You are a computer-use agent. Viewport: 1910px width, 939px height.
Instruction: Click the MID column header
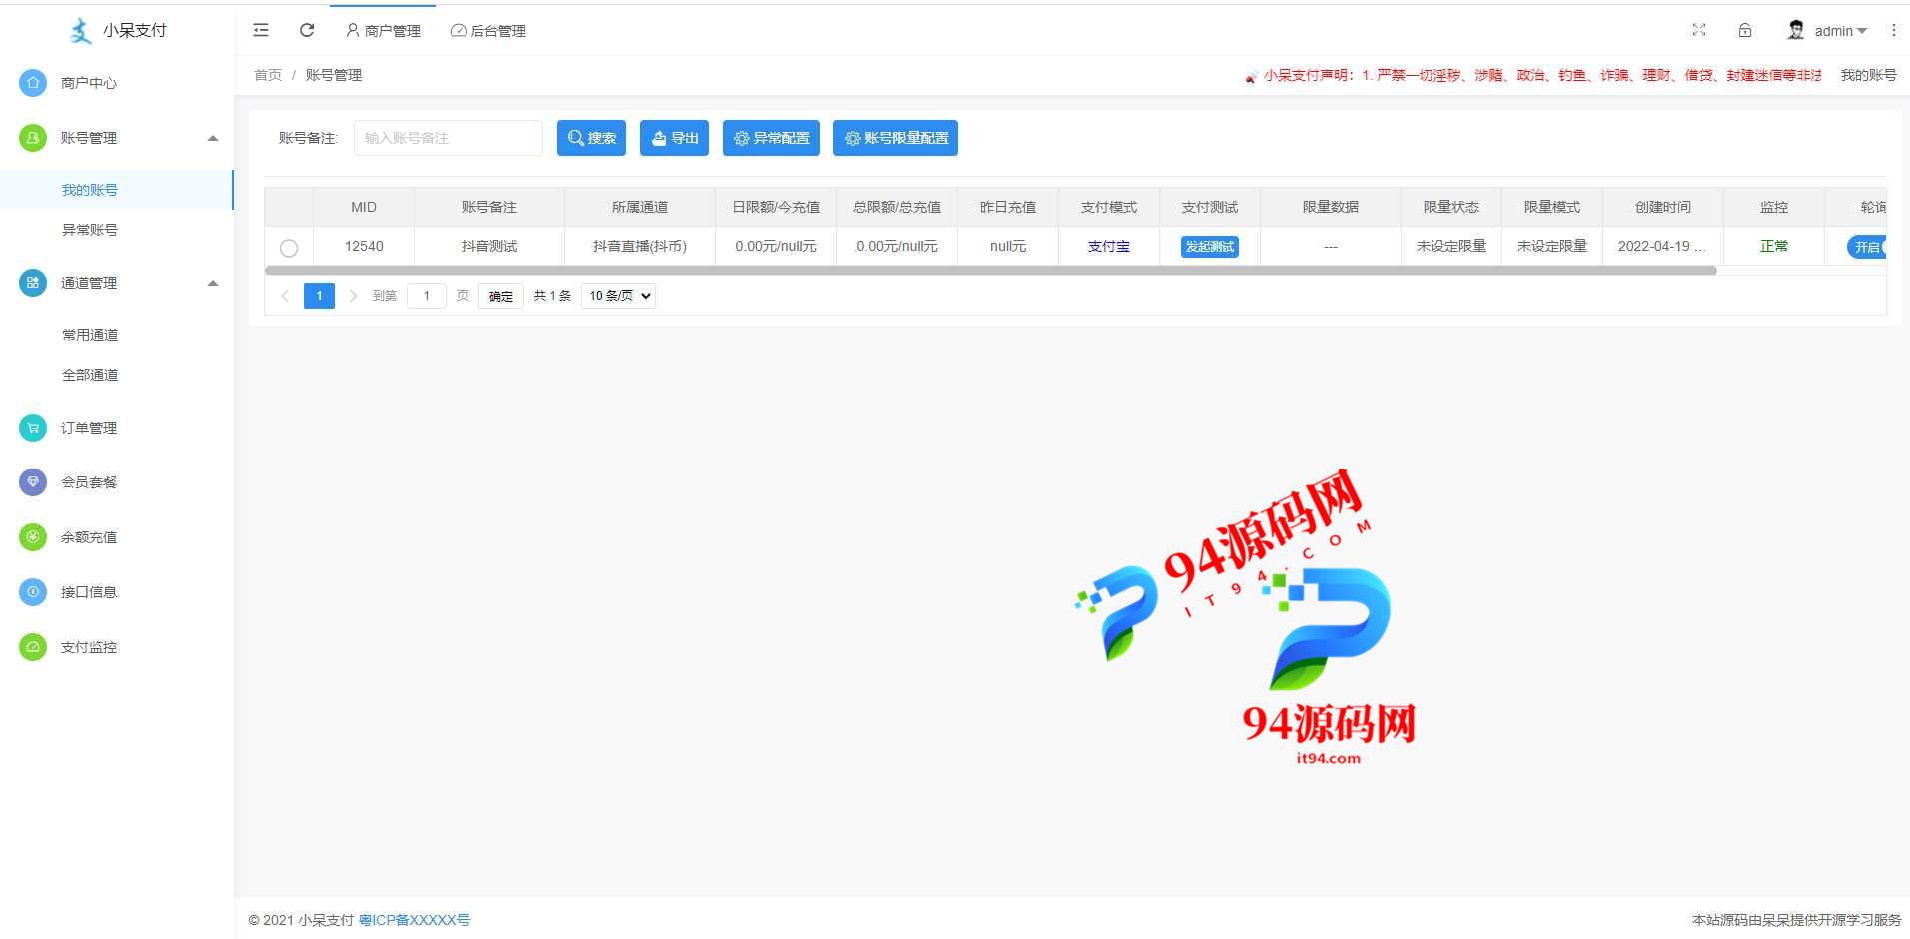(364, 207)
